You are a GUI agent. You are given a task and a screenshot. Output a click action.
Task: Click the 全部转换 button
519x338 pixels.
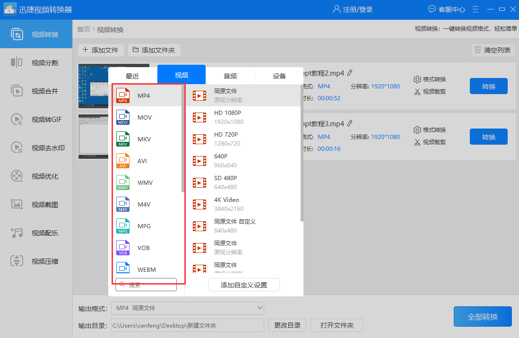click(483, 316)
